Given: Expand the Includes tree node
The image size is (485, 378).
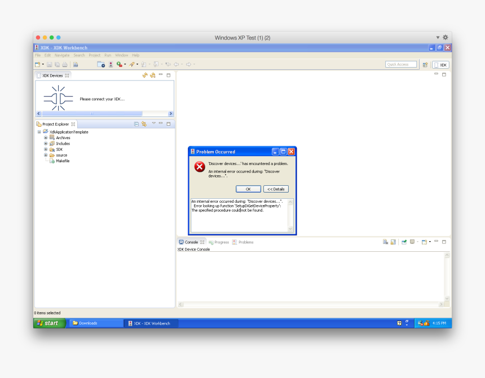Looking at the screenshot, I should (46, 144).
